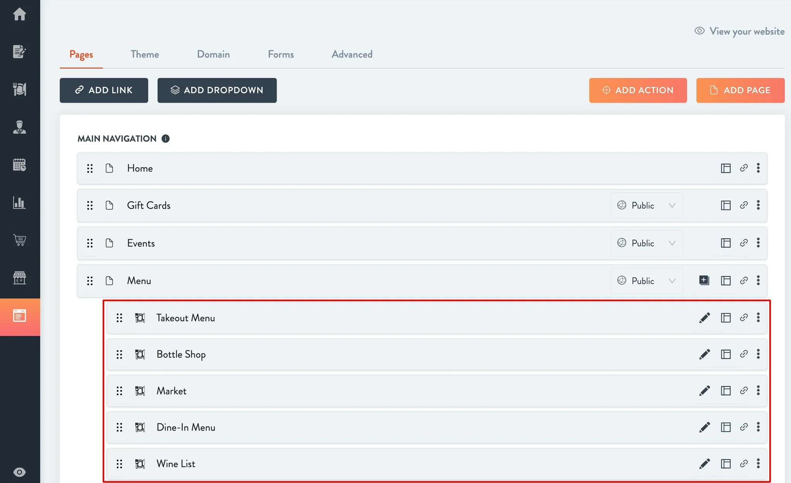
Task: Copy link icon on Home row
Action: pyautogui.click(x=744, y=168)
